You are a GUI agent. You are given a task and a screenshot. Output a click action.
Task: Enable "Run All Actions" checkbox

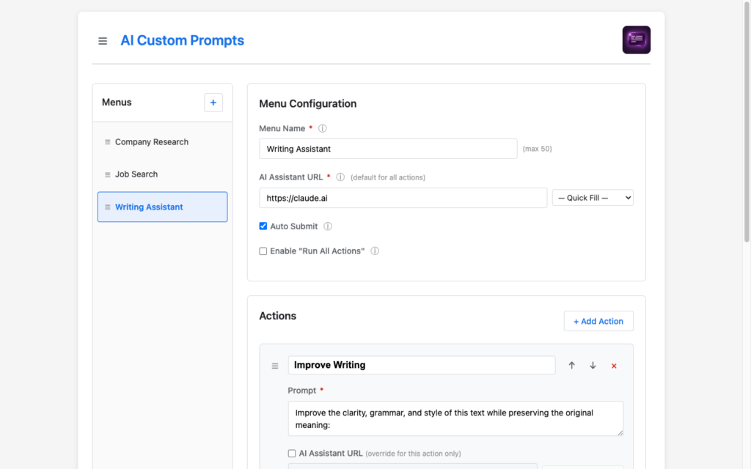point(263,251)
